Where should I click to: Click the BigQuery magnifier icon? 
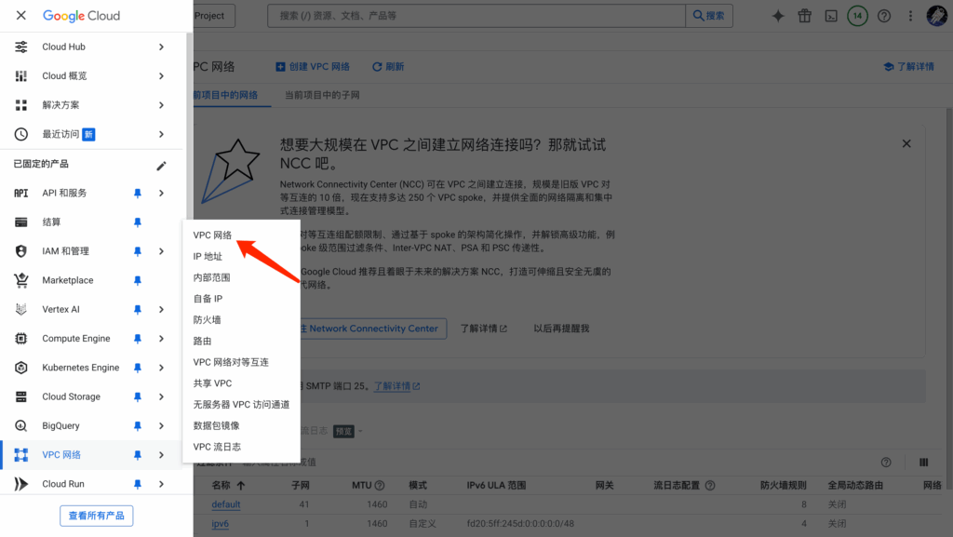coord(21,426)
